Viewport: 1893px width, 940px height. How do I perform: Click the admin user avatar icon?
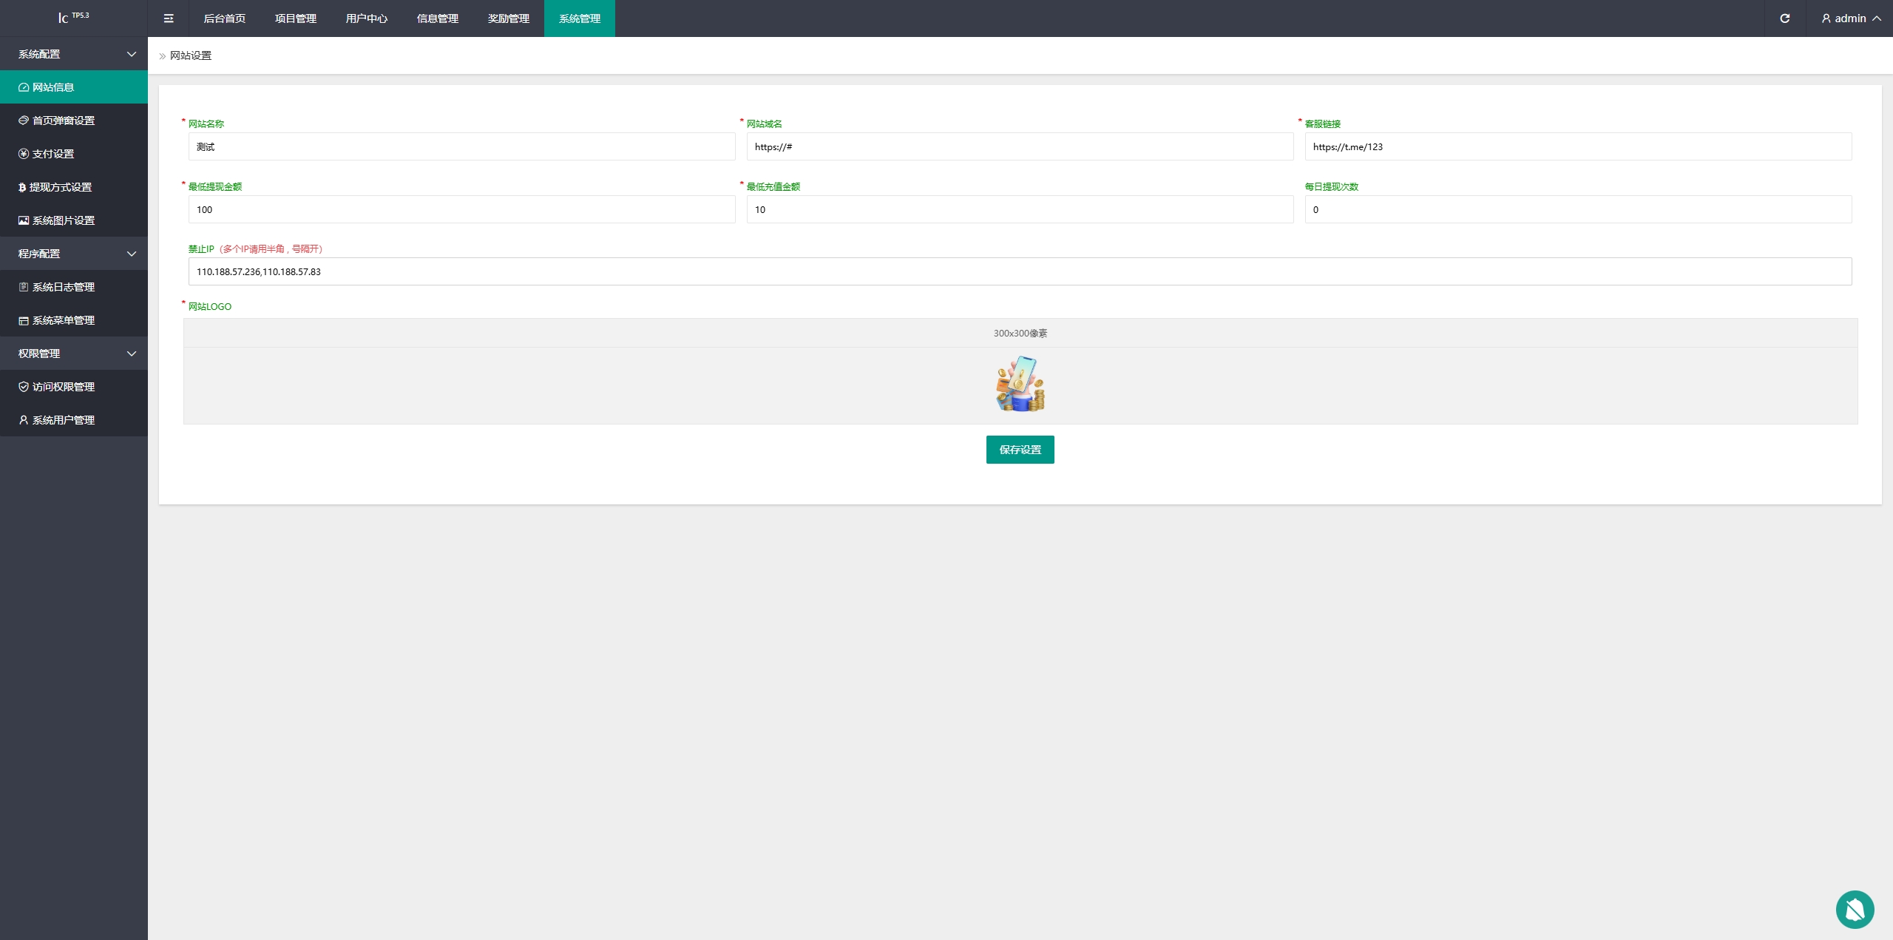point(1826,18)
